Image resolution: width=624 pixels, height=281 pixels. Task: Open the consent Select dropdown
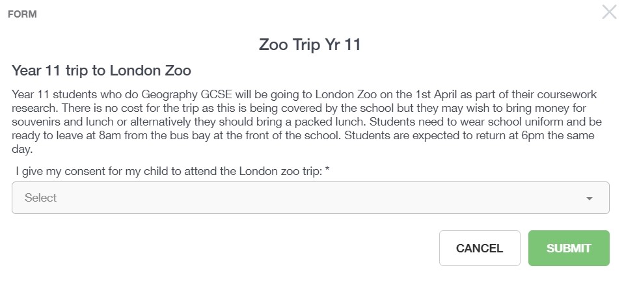pos(310,198)
